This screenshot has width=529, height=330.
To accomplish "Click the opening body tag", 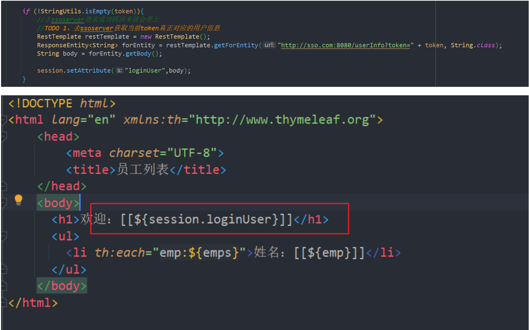I will (x=58, y=203).
